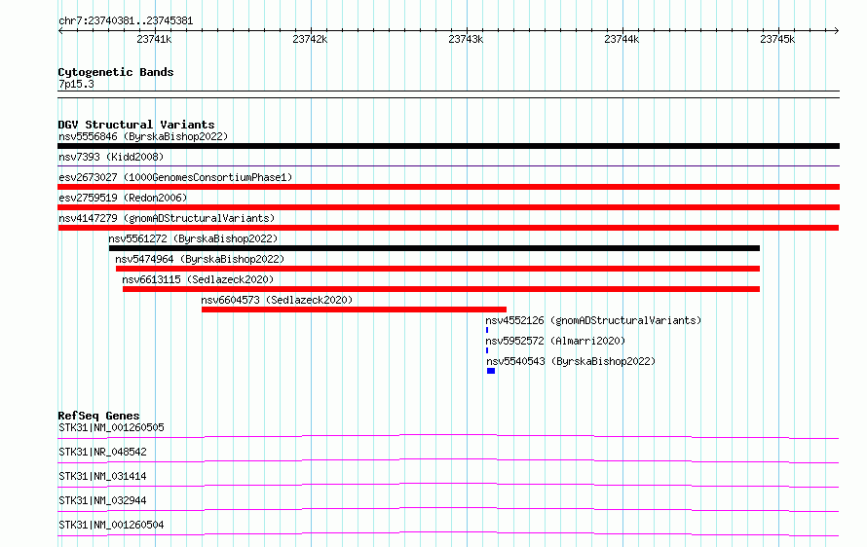Viewport: 867px width, 547px height.
Task: Click the magenta STK31|NR_048542 gene line
Action: pos(448,460)
